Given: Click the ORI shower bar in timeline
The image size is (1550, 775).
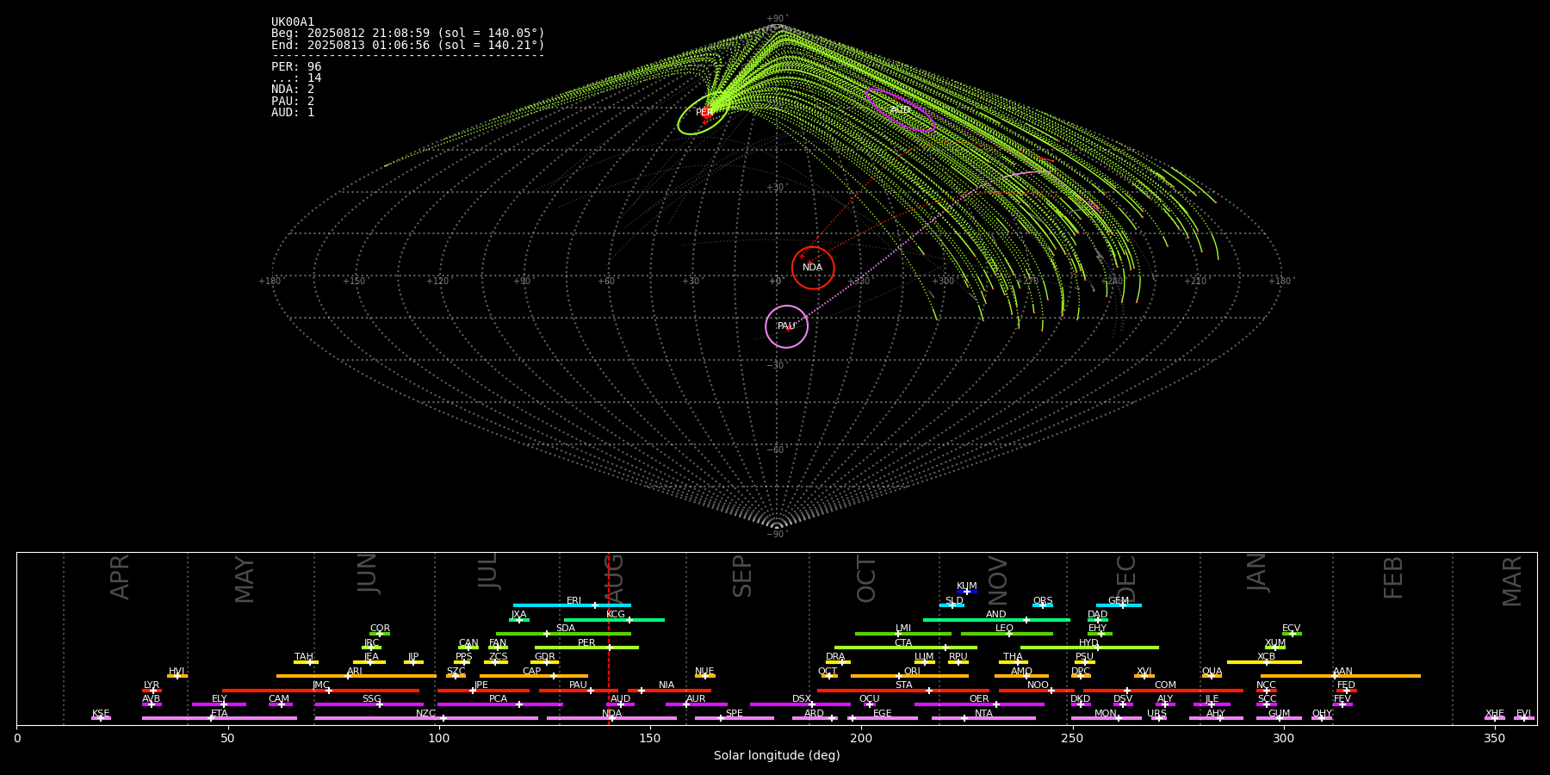Looking at the screenshot, I should 909,676.
